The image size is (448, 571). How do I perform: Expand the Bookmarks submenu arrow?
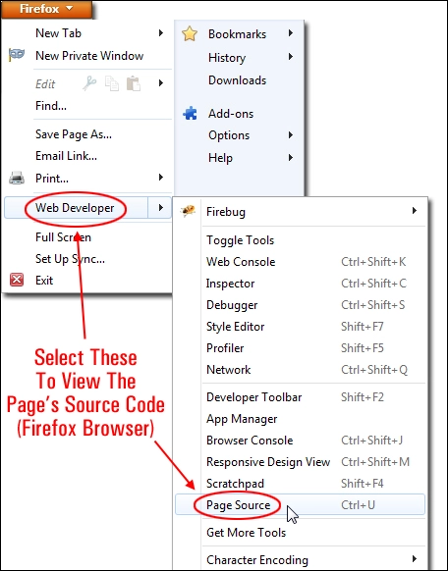coord(291,33)
